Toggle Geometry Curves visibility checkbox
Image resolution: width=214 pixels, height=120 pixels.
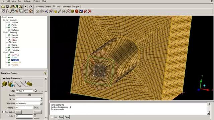pyautogui.click(x=9, y=27)
